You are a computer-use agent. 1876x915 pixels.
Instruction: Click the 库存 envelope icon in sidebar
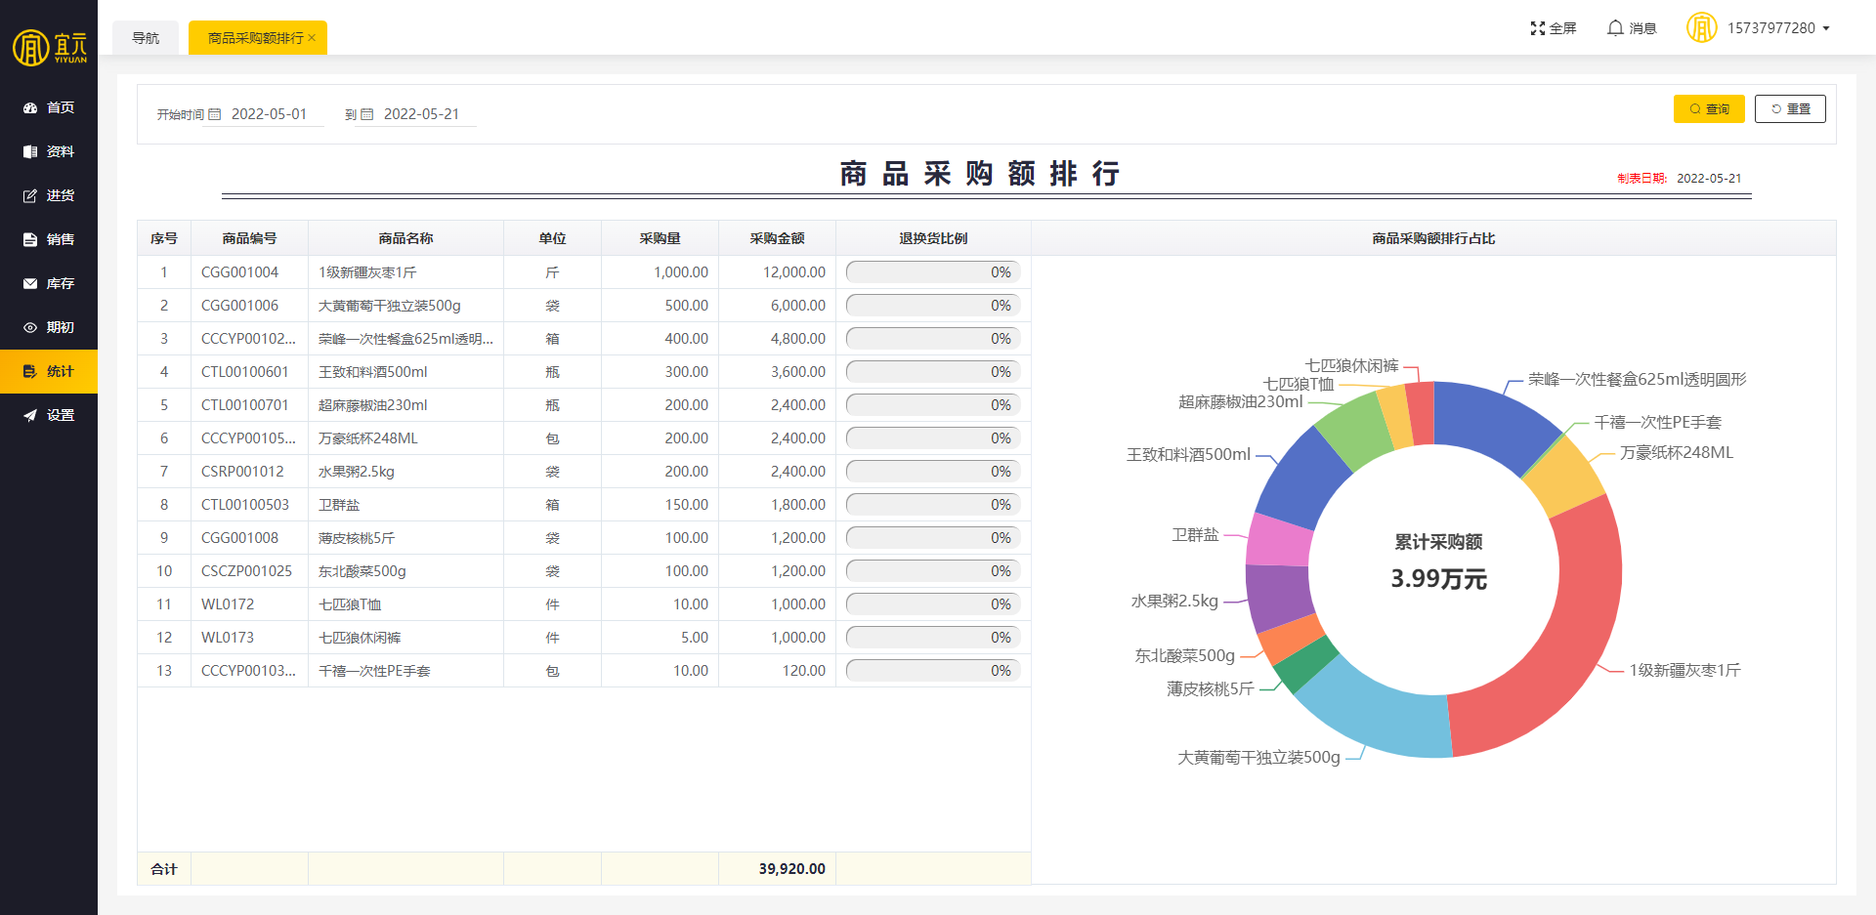[x=30, y=284]
